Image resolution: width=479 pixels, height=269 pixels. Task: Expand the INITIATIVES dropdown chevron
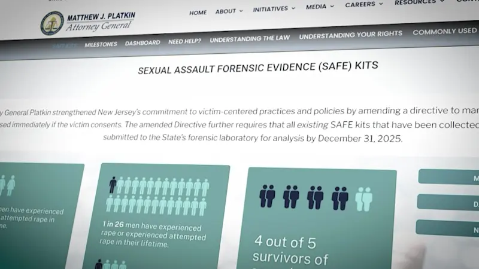293,8
